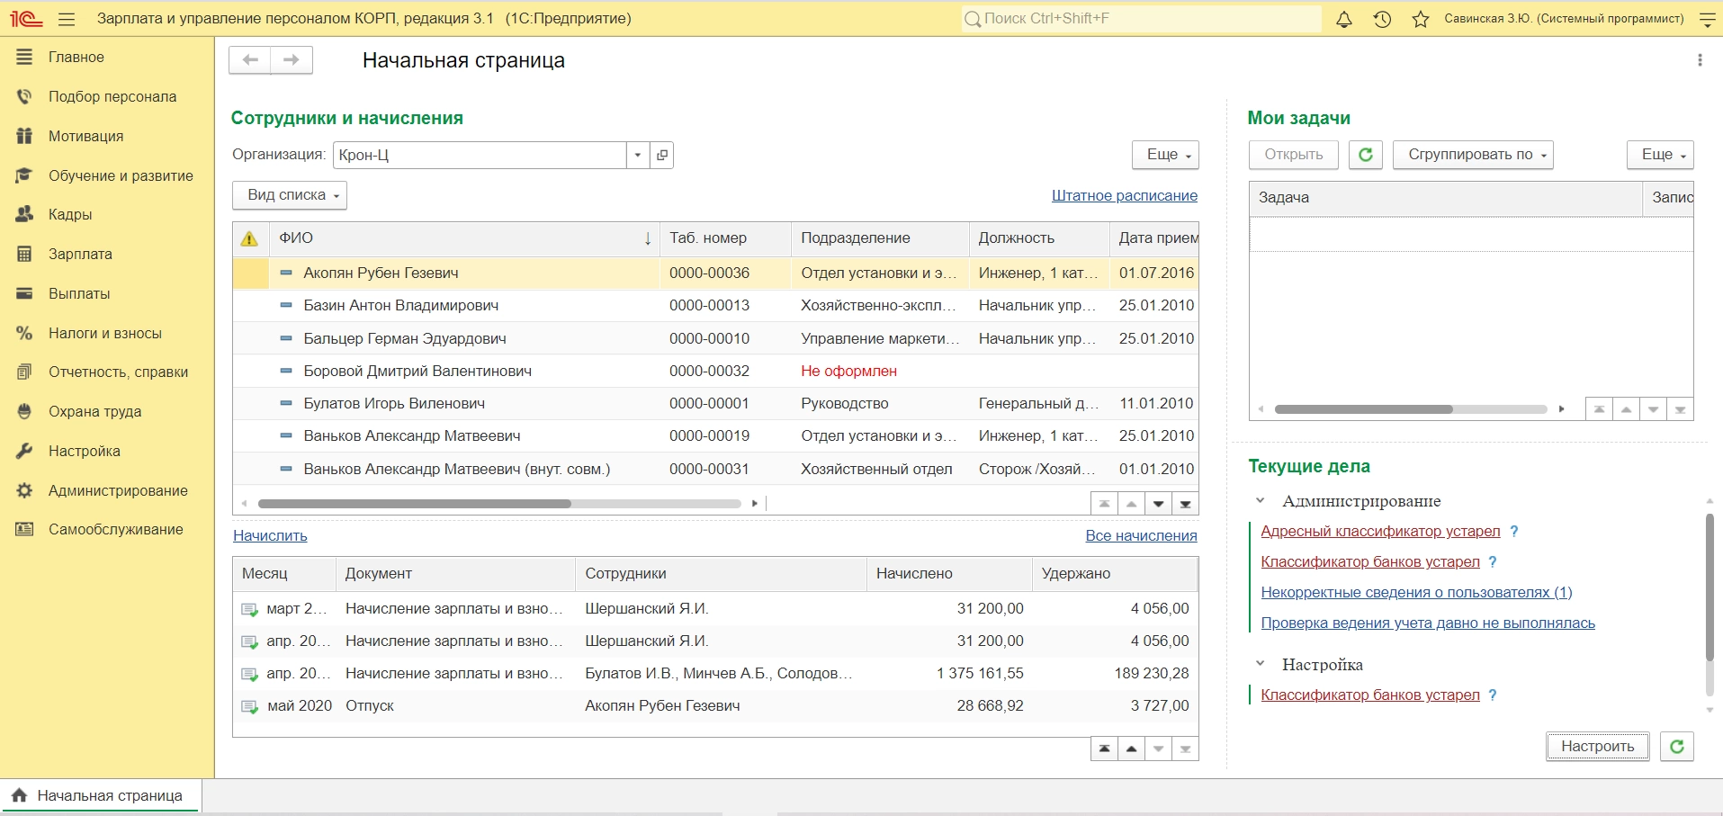
Task: Open the Зарплата section
Action: (80, 255)
